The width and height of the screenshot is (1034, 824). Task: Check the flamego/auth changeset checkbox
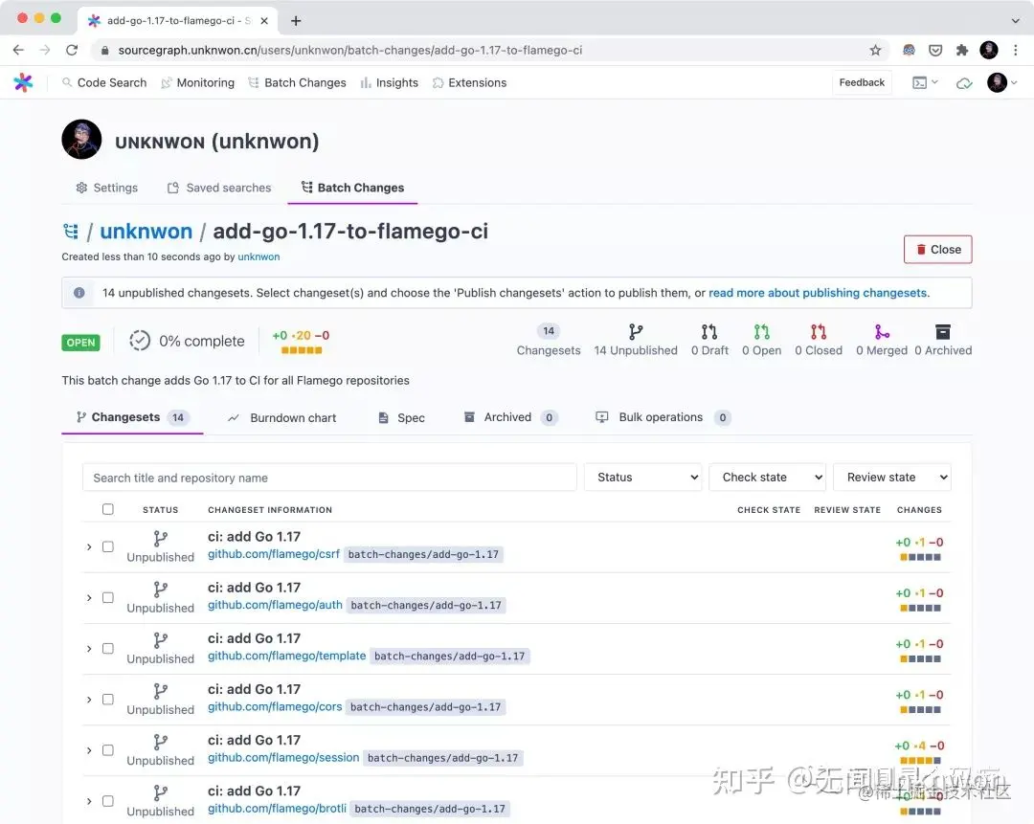coord(108,598)
